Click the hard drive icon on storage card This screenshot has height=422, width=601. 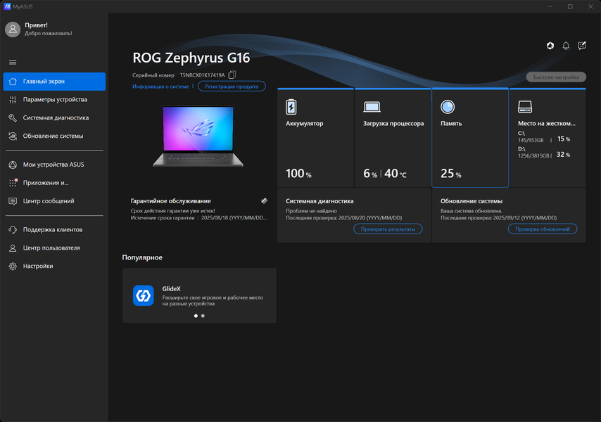pos(525,107)
